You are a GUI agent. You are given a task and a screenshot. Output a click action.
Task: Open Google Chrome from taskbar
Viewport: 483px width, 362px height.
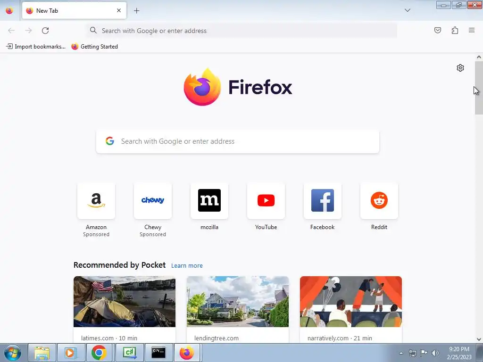tap(99, 353)
